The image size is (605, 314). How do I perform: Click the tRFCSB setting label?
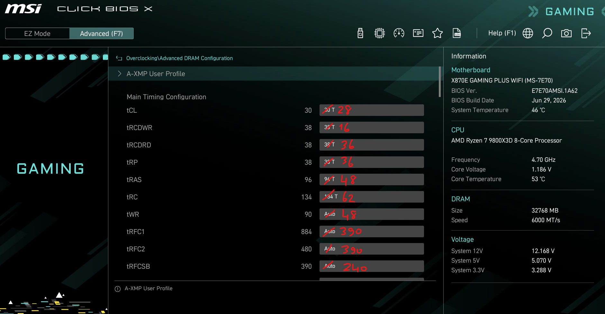(138, 266)
